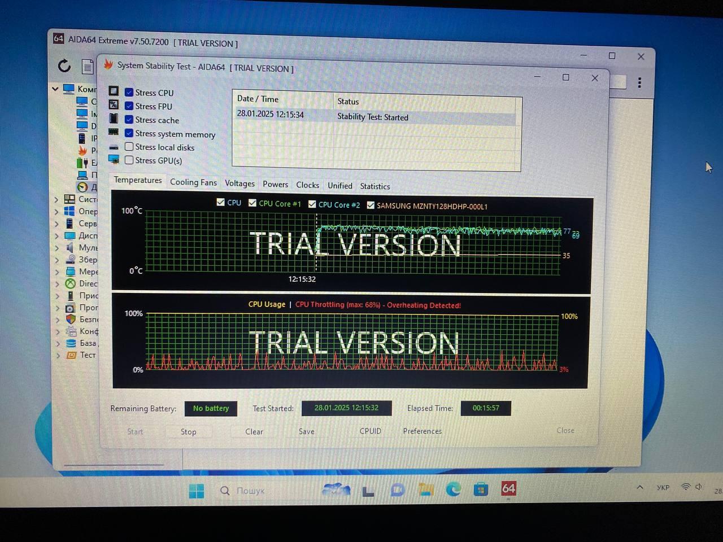This screenshot has width=723, height=542.
Task: Switch to the Statistics tab
Action: pos(375,186)
